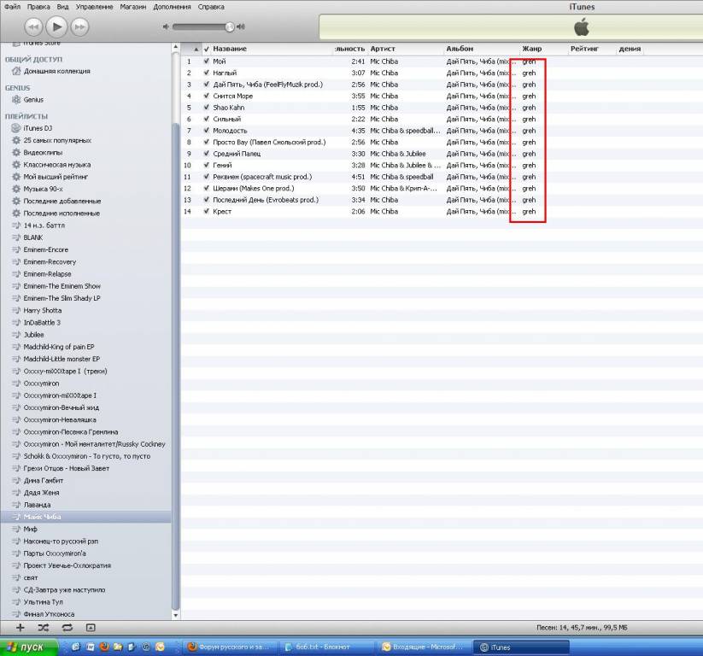This screenshot has height=656, width=703.
Task: Uncheck the song Мой
Action: tap(206, 61)
